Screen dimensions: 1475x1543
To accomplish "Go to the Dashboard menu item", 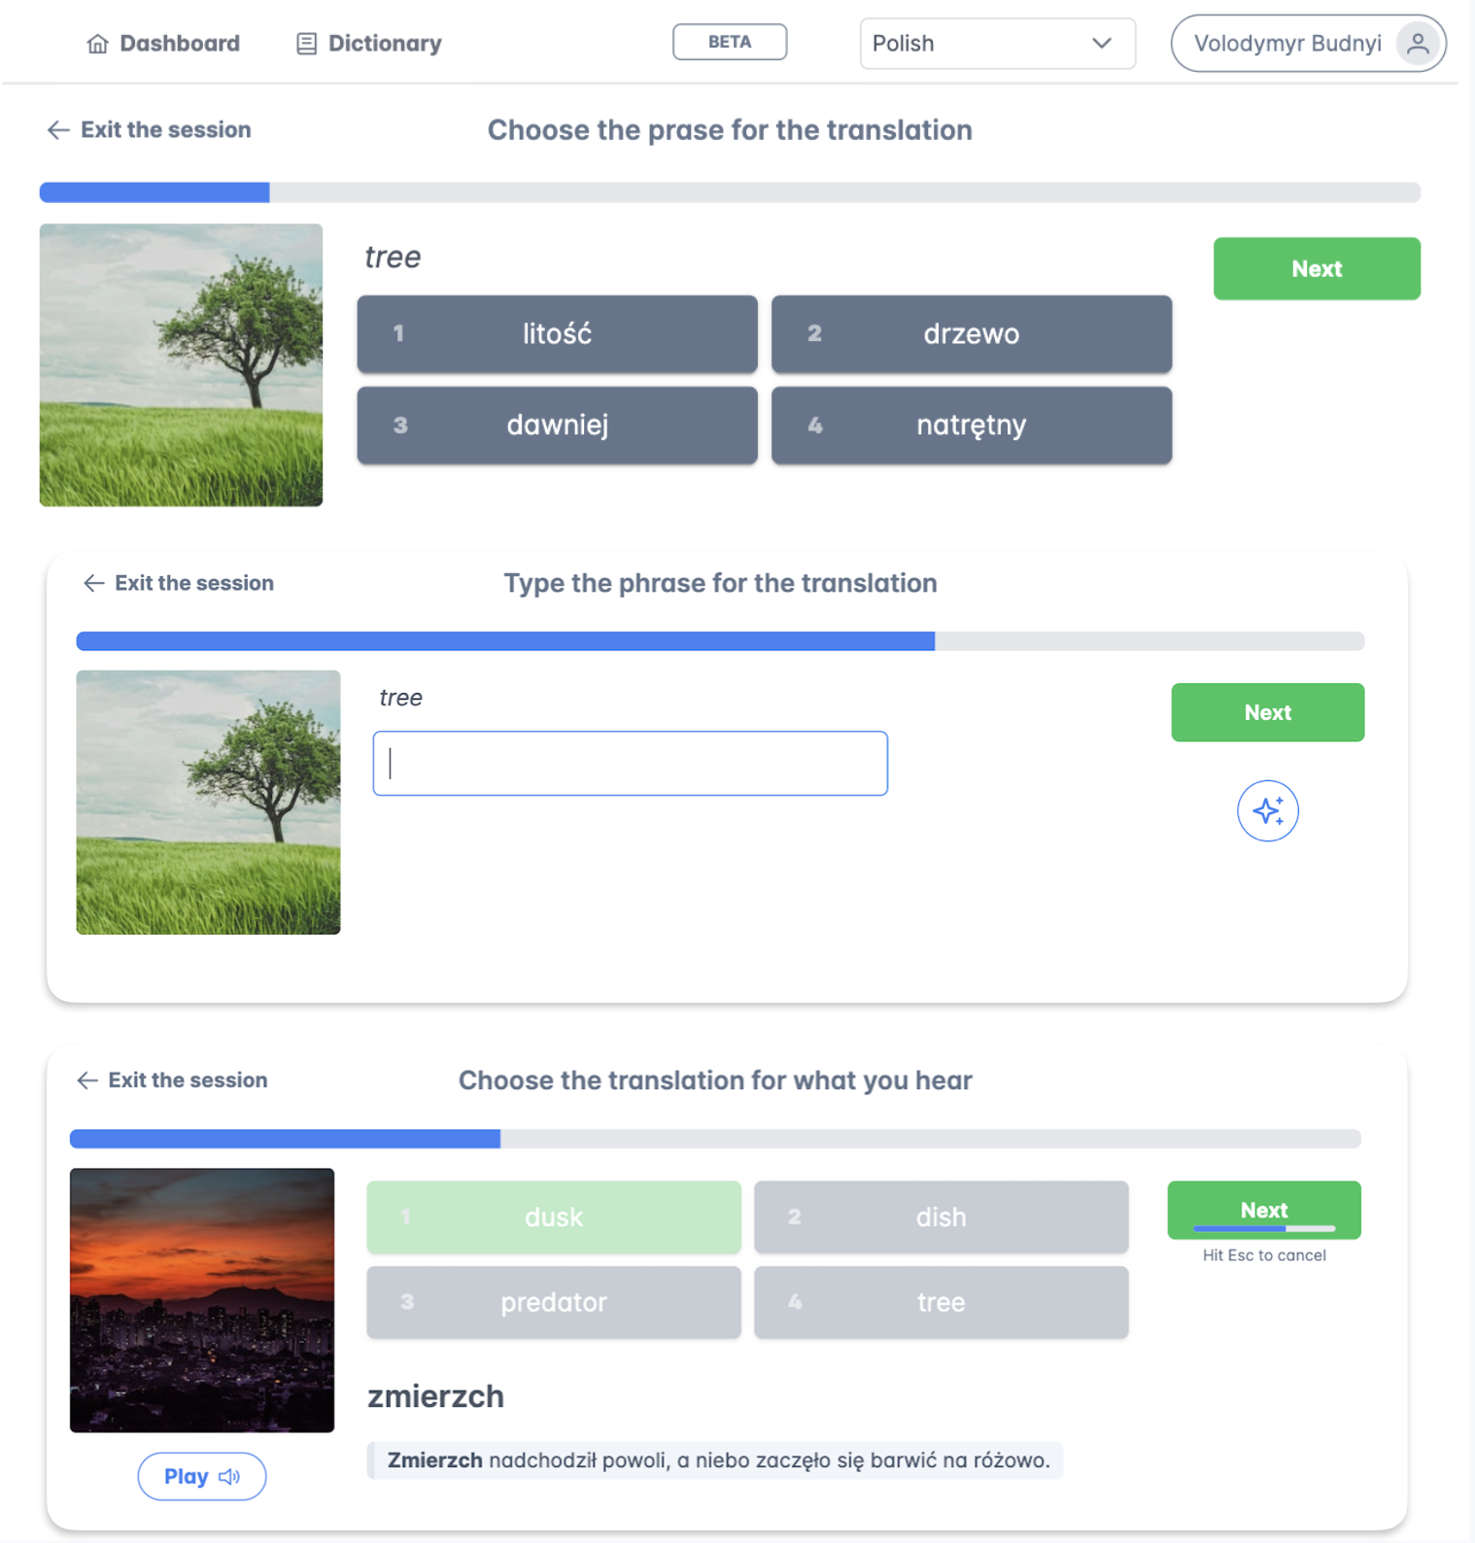I will click(163, 44).
